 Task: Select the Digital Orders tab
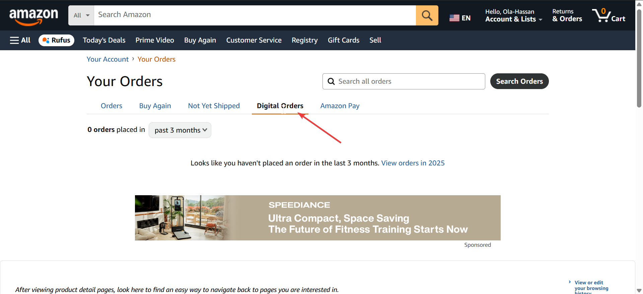[x=280, y=106]
